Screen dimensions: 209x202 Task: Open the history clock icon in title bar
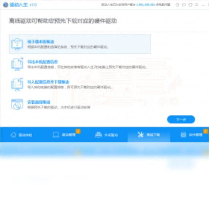(x=177, y=5)
